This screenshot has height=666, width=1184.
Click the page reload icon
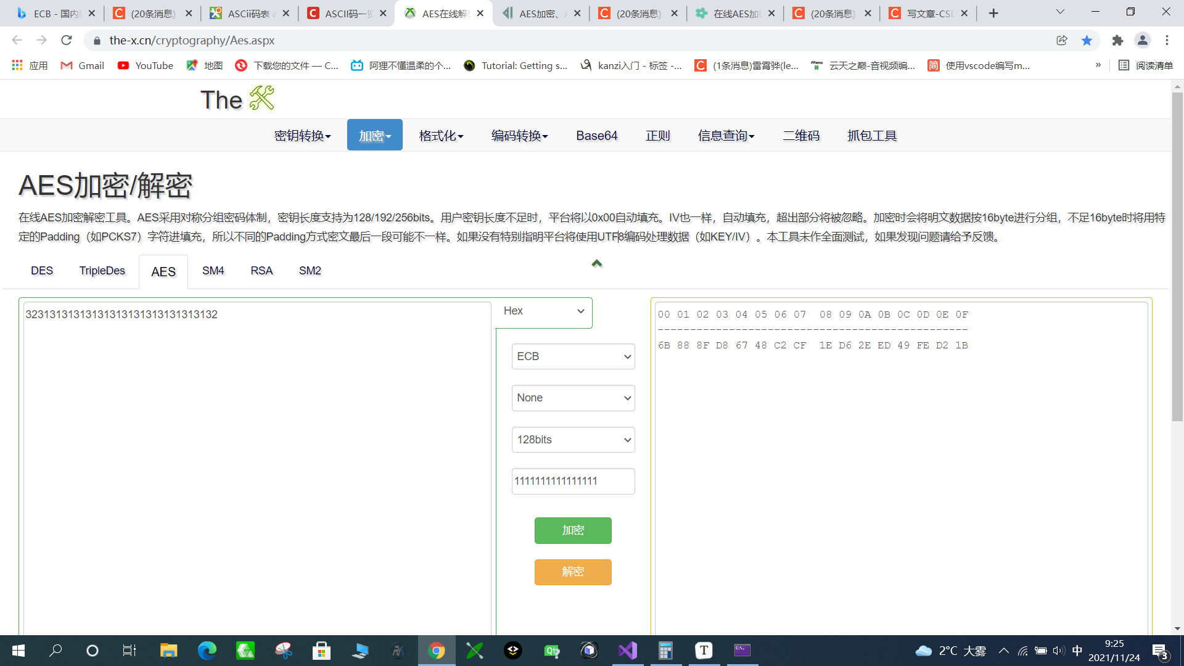[67, 40]
